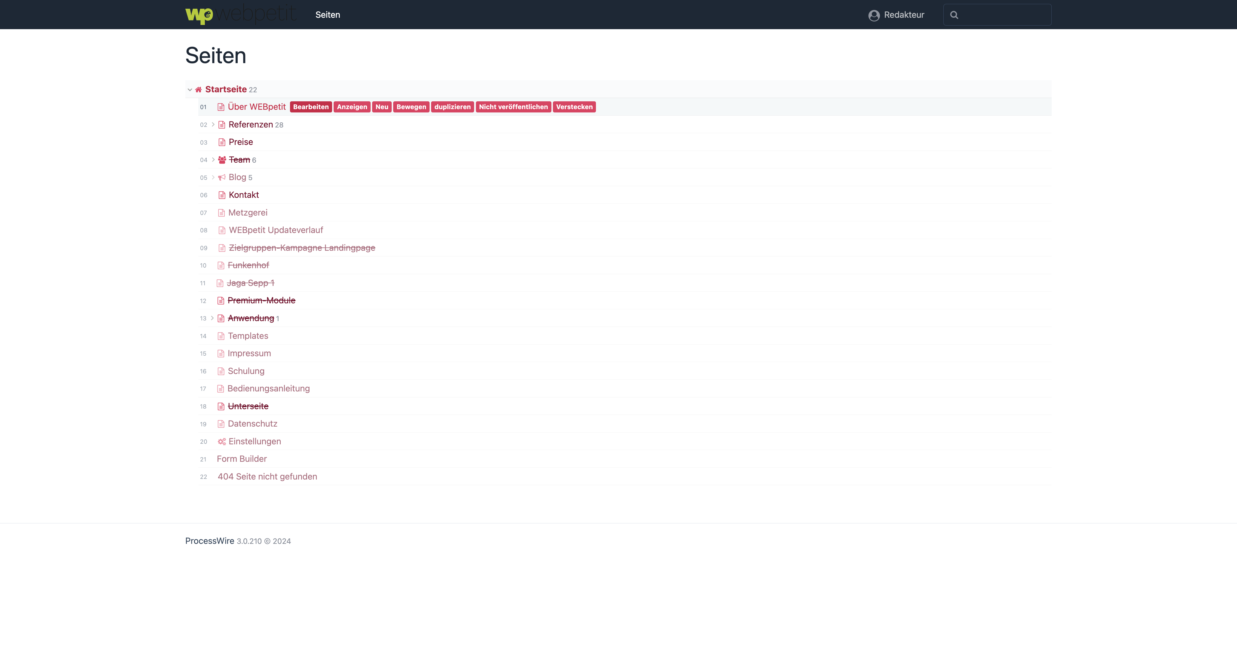Select the Premium-Module page row
This screenshot has height=662, width=1237.
625,301
